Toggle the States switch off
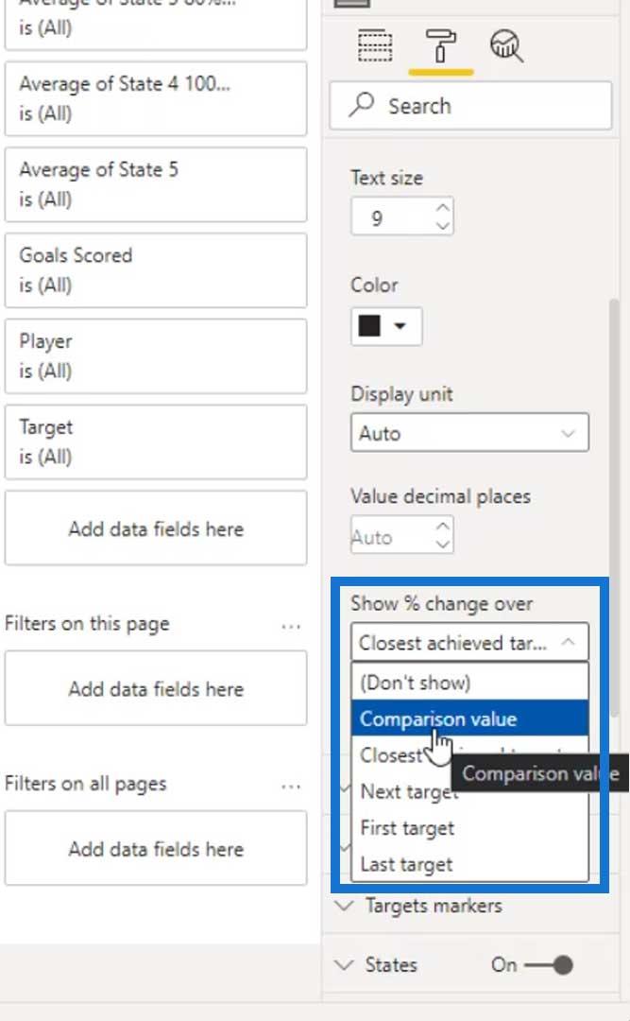This screenshot has height=1021, width=630. pyautogui.click(x=549, y=964)
